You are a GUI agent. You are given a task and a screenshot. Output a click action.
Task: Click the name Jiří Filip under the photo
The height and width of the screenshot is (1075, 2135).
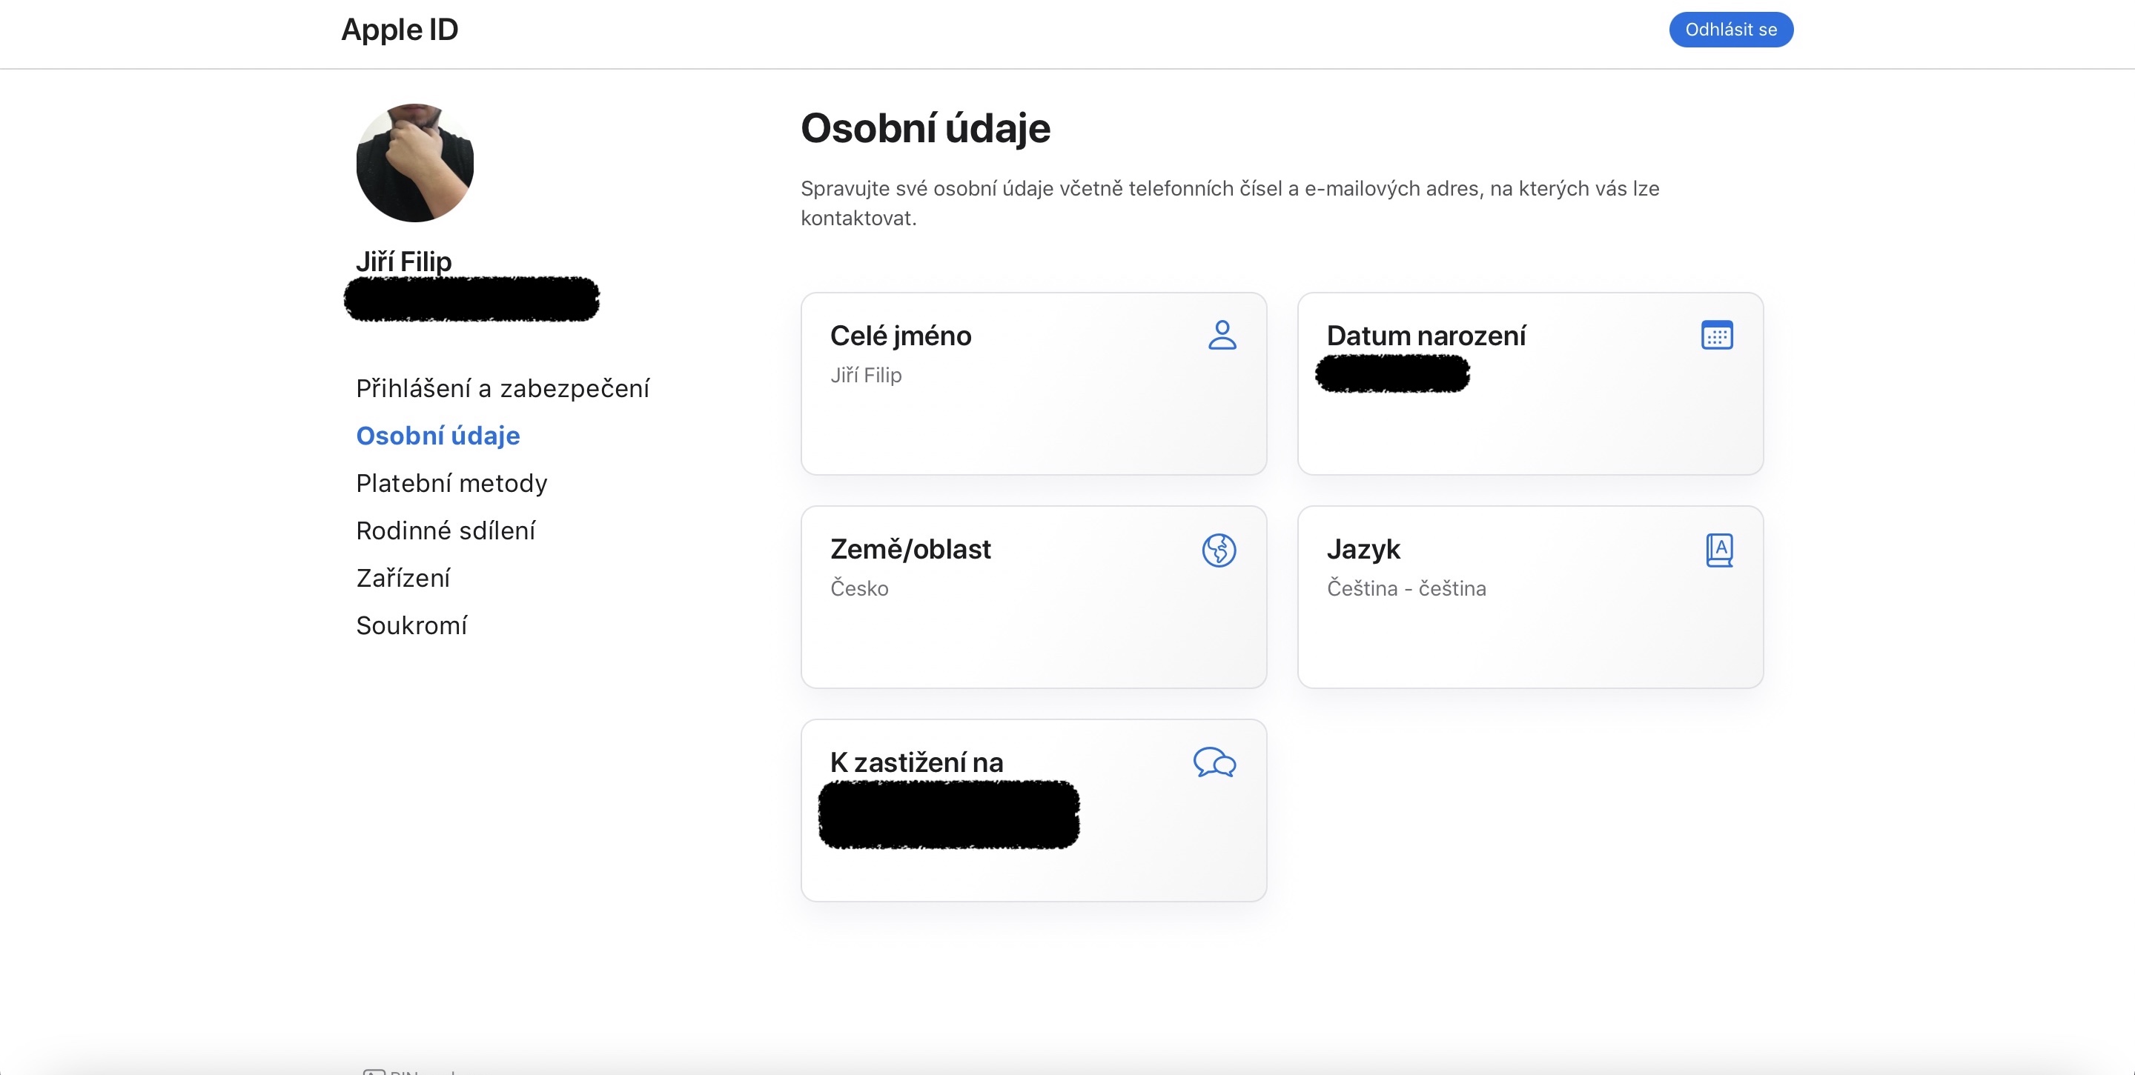point(403,262)
